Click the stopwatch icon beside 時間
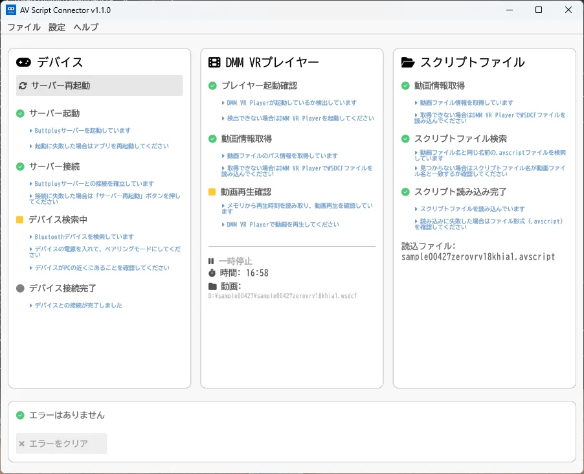The image size is (584, 474). point(212,273)
